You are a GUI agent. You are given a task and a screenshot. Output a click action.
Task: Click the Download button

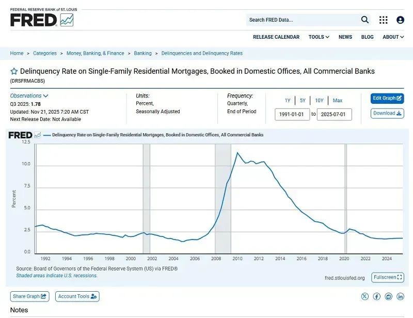pyautogui.click(x=387, y=114)
